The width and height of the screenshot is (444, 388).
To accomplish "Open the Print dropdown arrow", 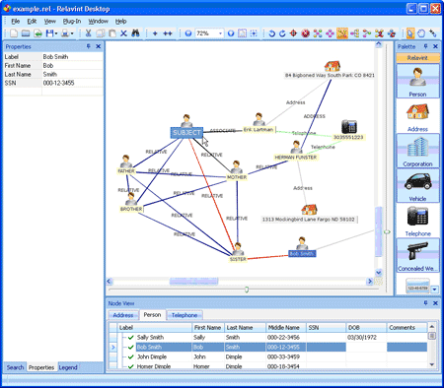I will (x=72, y=33).
